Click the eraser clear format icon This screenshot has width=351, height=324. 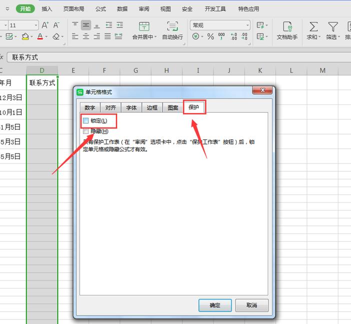point(56,36)
